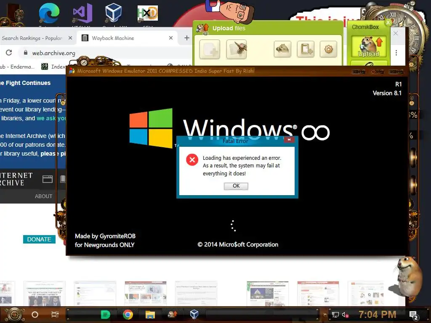This screenshot has width=431, height=323.
Task: Click the hamster icon in ChomikBox toolbar
Action: [x=282, y=49]
